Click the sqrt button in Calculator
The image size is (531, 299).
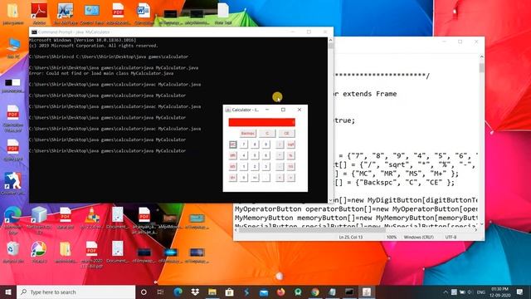290,145
